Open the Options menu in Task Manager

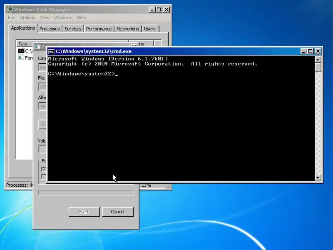coord(27,17)
